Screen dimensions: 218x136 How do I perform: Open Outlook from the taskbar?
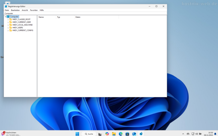[134, 134]
